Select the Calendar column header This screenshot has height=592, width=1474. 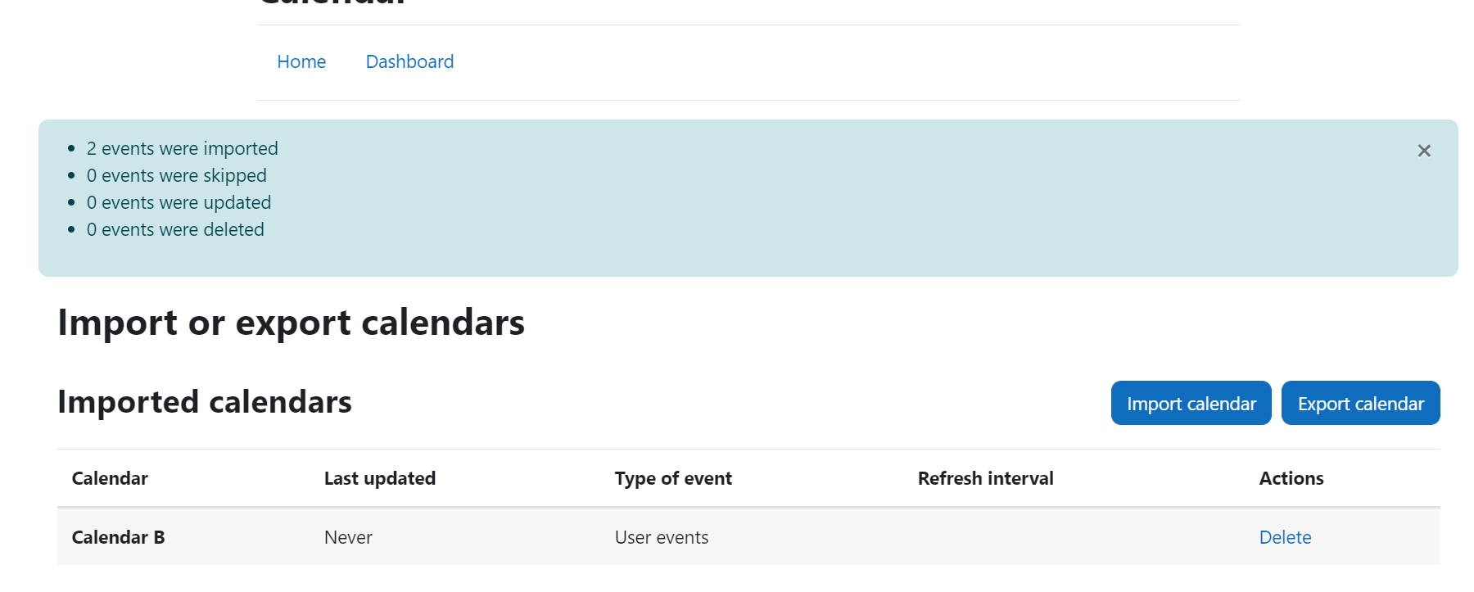coord(110,478)
